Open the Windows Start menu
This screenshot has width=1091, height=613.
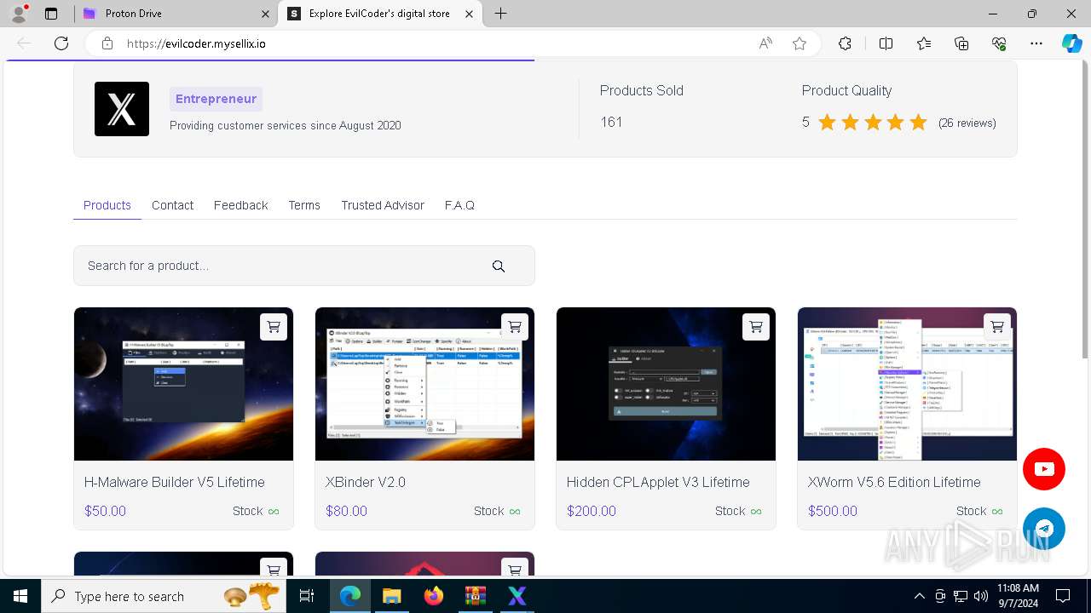20,596
